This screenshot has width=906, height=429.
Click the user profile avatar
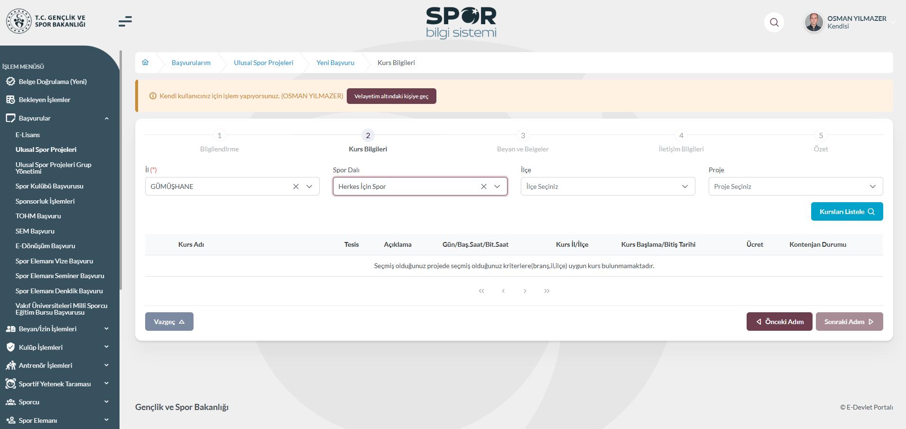[x=814, y=22]
